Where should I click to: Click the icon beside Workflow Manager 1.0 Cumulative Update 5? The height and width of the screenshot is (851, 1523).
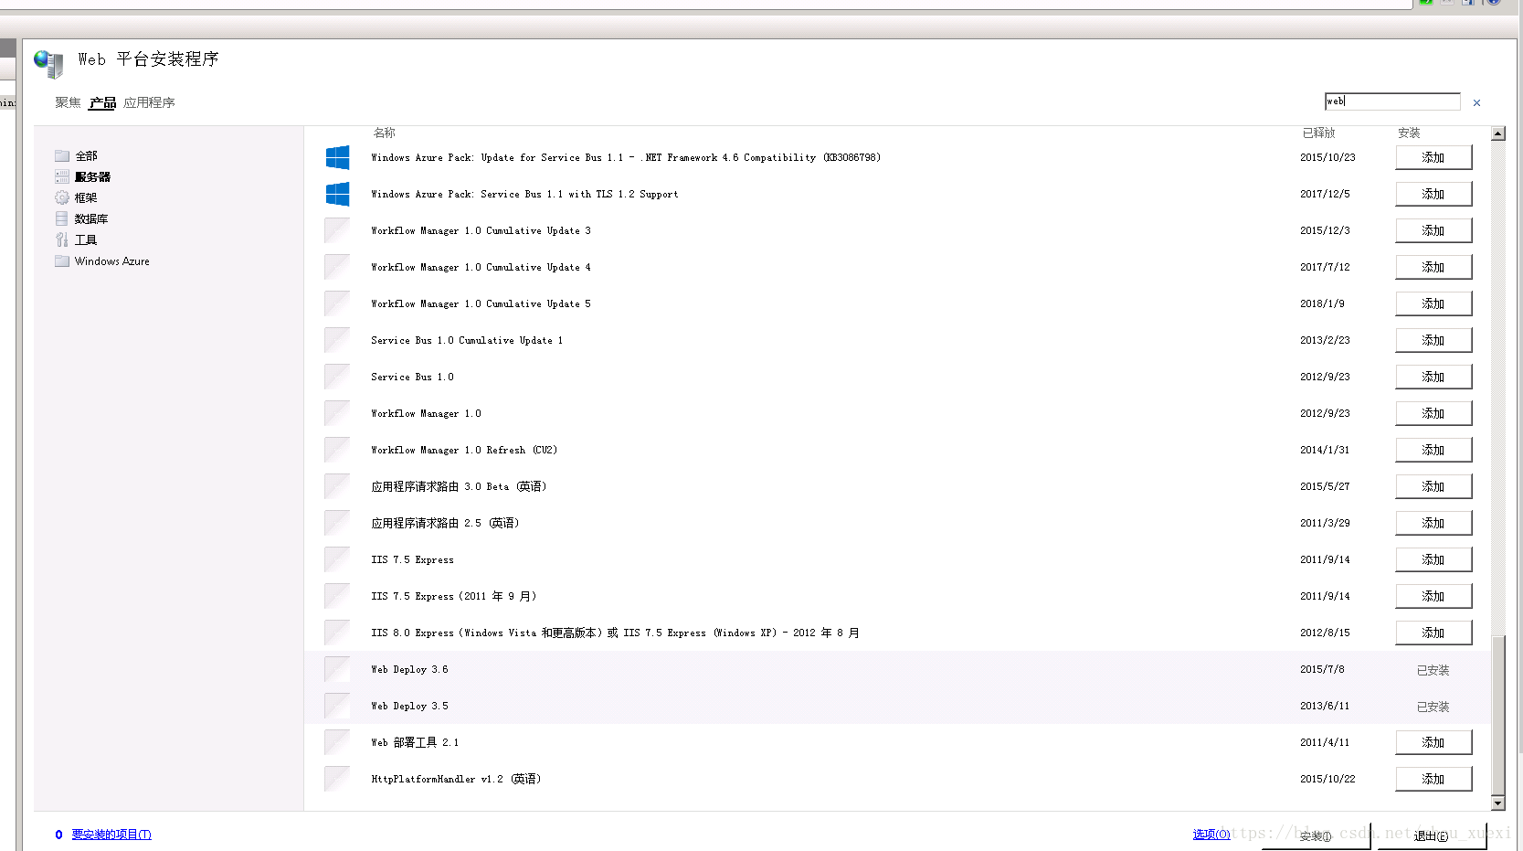pos(337,303)
